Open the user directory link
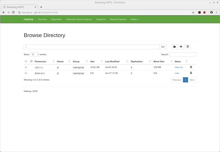 177,73
